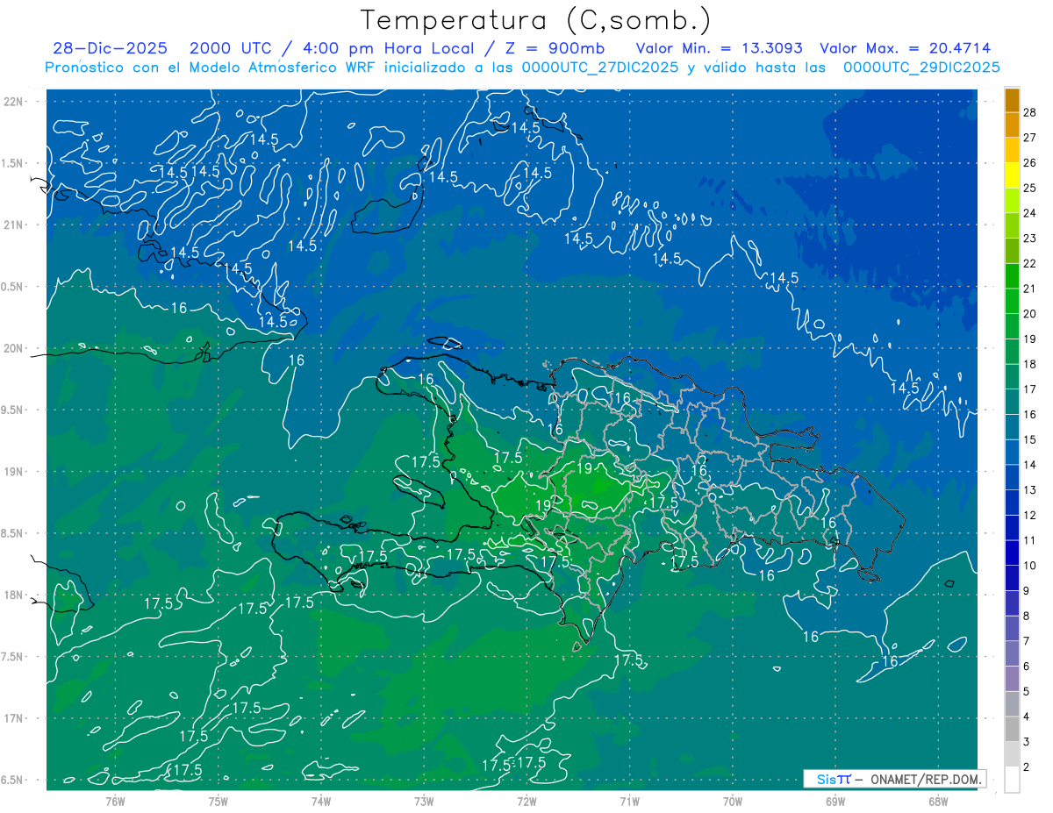Screen dimensions: 1053x813
Task: Select the valid-until stamp "0000UTC_29DIC2025"
Action: click(x=921, y=68)
